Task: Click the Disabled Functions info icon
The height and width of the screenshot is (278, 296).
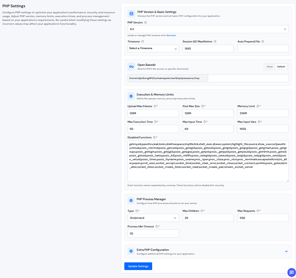Action: pyautogui.click(x=154, y=138)
